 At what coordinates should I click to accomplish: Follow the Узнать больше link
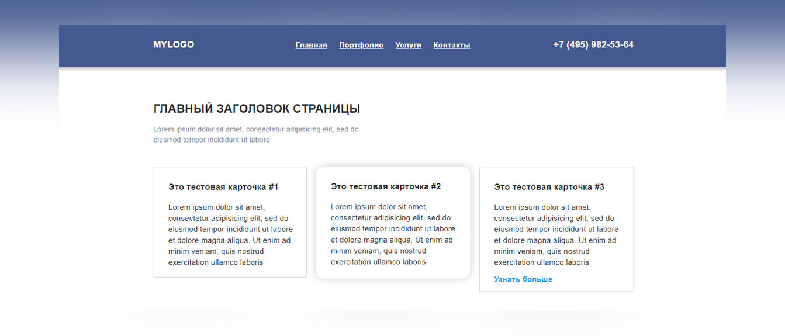[523, 279]
